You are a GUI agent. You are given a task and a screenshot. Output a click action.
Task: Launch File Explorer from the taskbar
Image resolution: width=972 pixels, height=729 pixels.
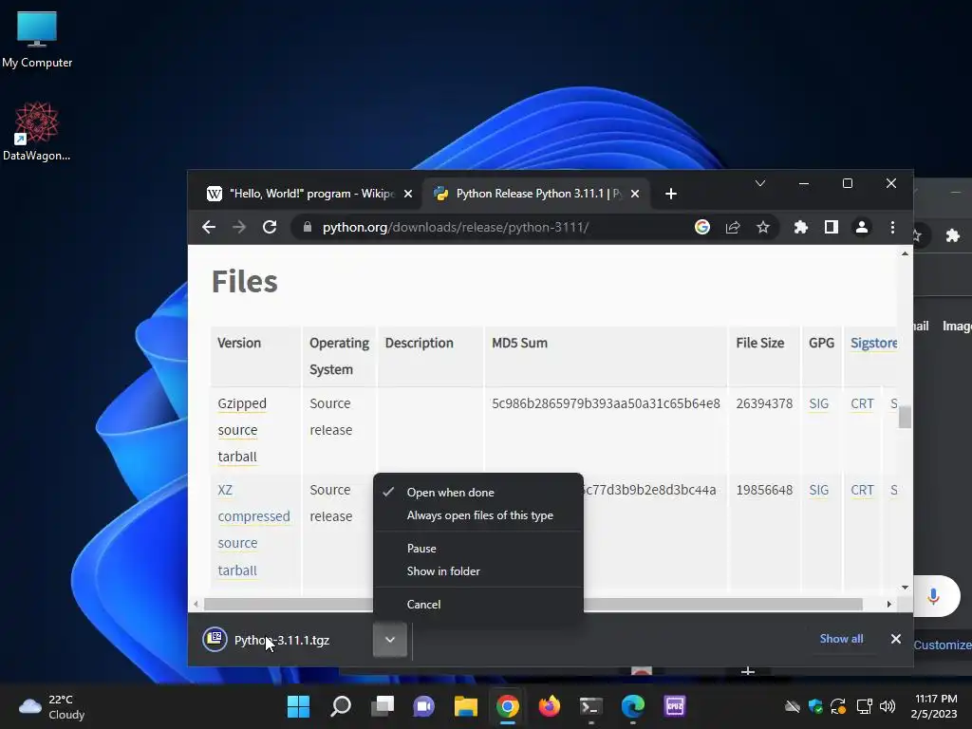click(465, 706)
